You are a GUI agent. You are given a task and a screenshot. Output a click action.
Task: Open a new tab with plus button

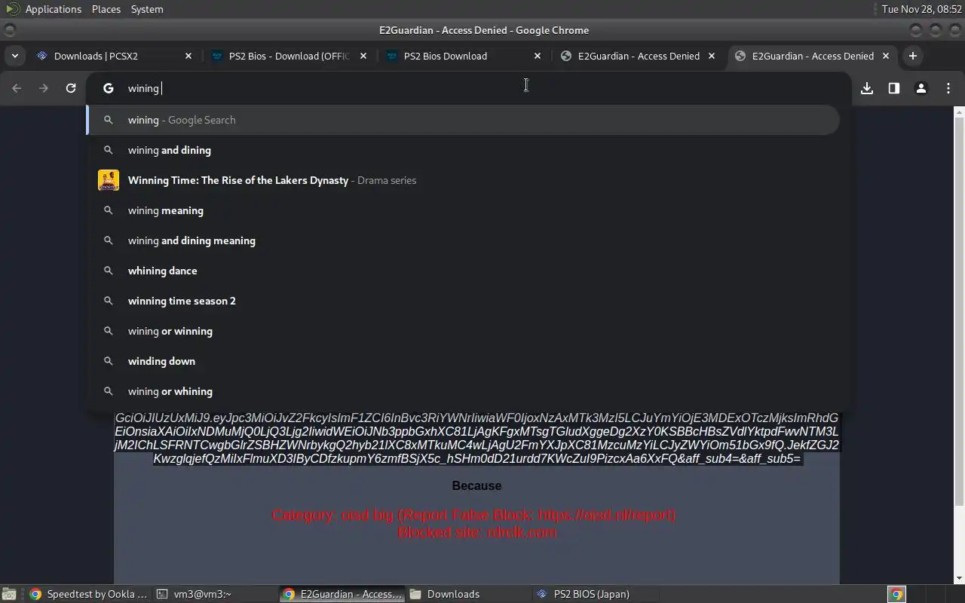(x=912, y=56)
